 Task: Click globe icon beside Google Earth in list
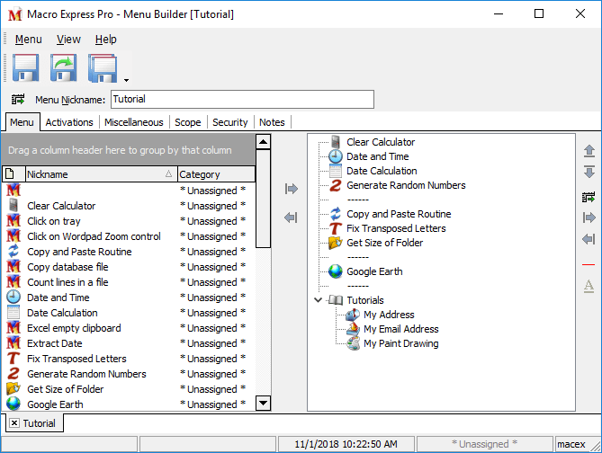tap(13, 404)
